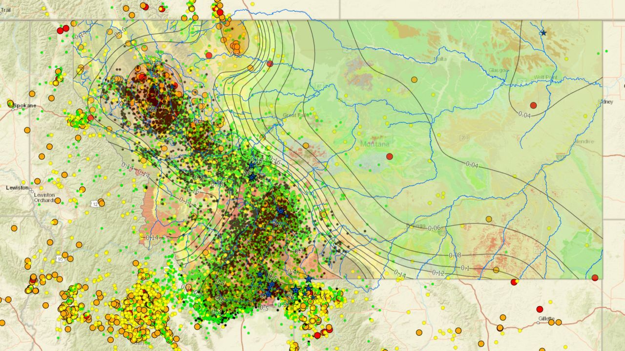
Task: Click the Route 200 highway shield
Action: [464, 138]
